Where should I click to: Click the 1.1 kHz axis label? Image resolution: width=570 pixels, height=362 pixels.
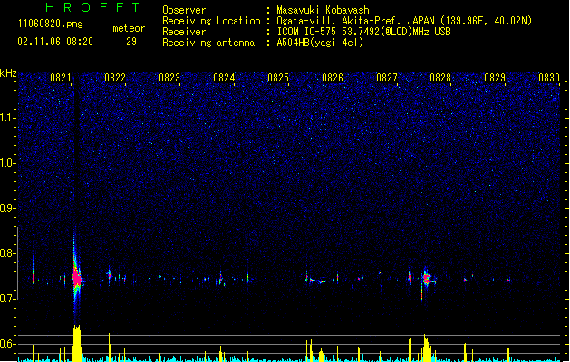(8, 118)
